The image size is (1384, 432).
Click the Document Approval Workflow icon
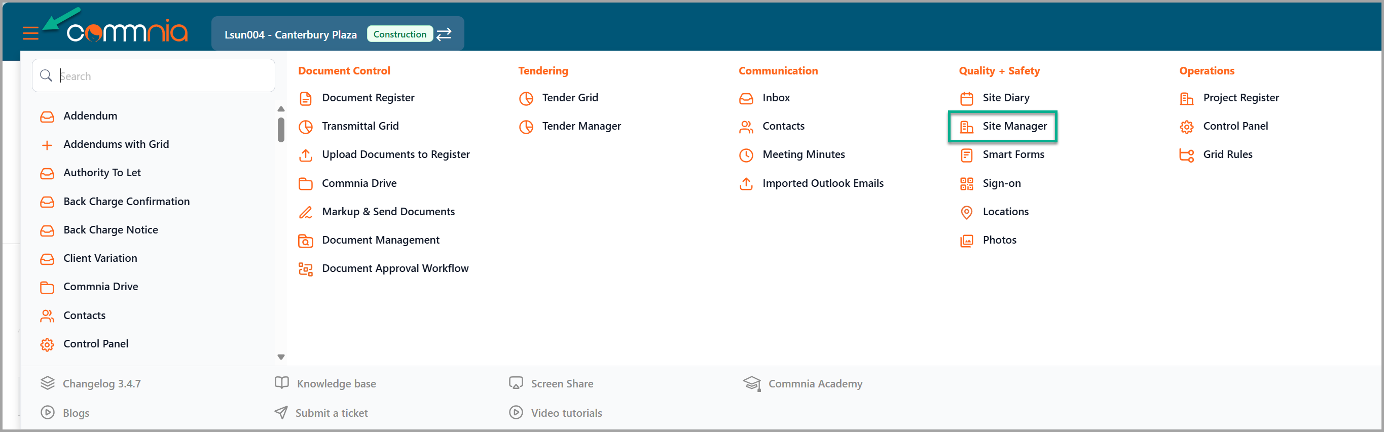pyautogui.click(x=306, y=269)
